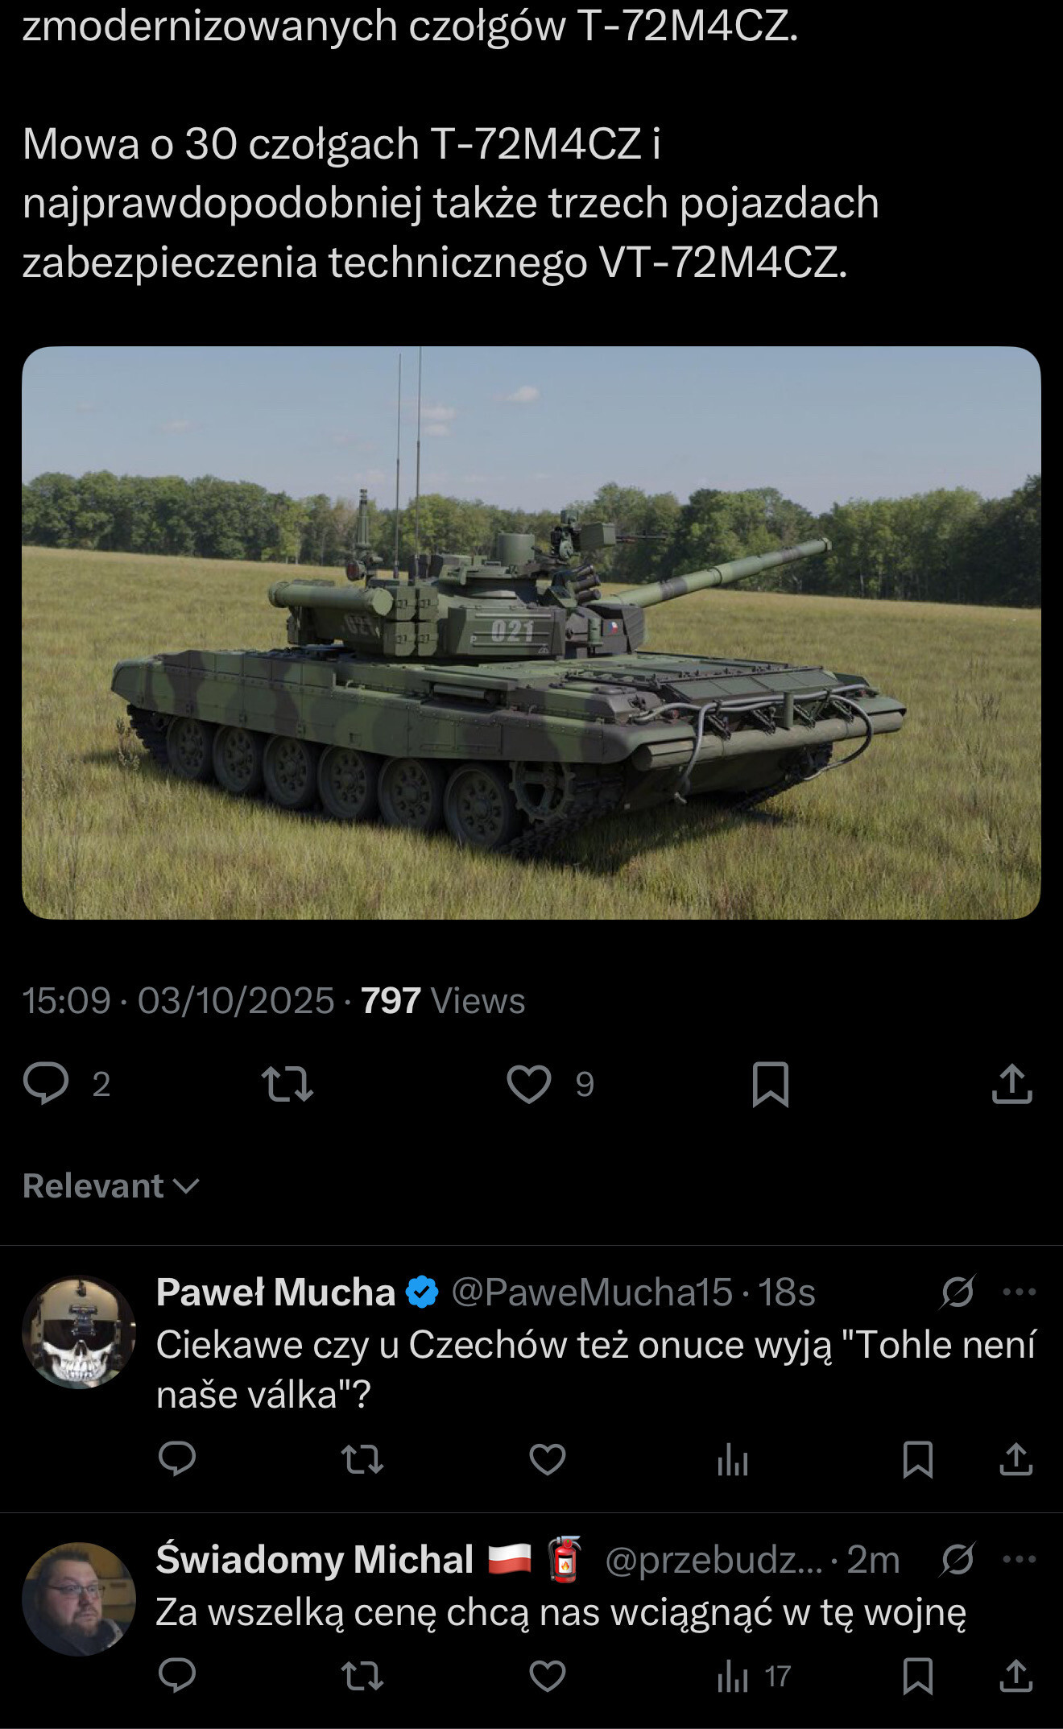Repost the main T-72M4CZ post

(287, 1083)
